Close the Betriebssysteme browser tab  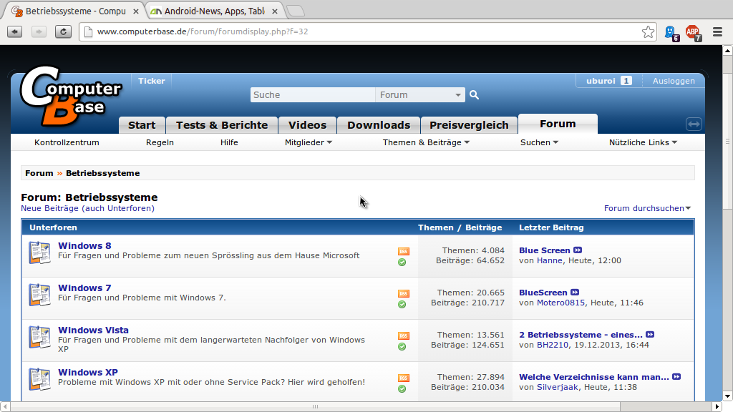tap(135, 11)
